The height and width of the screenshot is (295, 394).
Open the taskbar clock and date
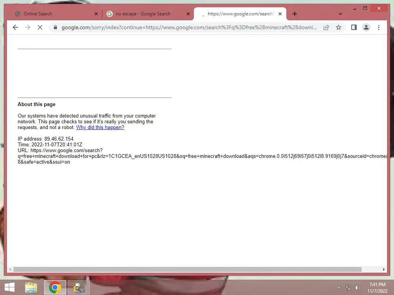(377, 288)
